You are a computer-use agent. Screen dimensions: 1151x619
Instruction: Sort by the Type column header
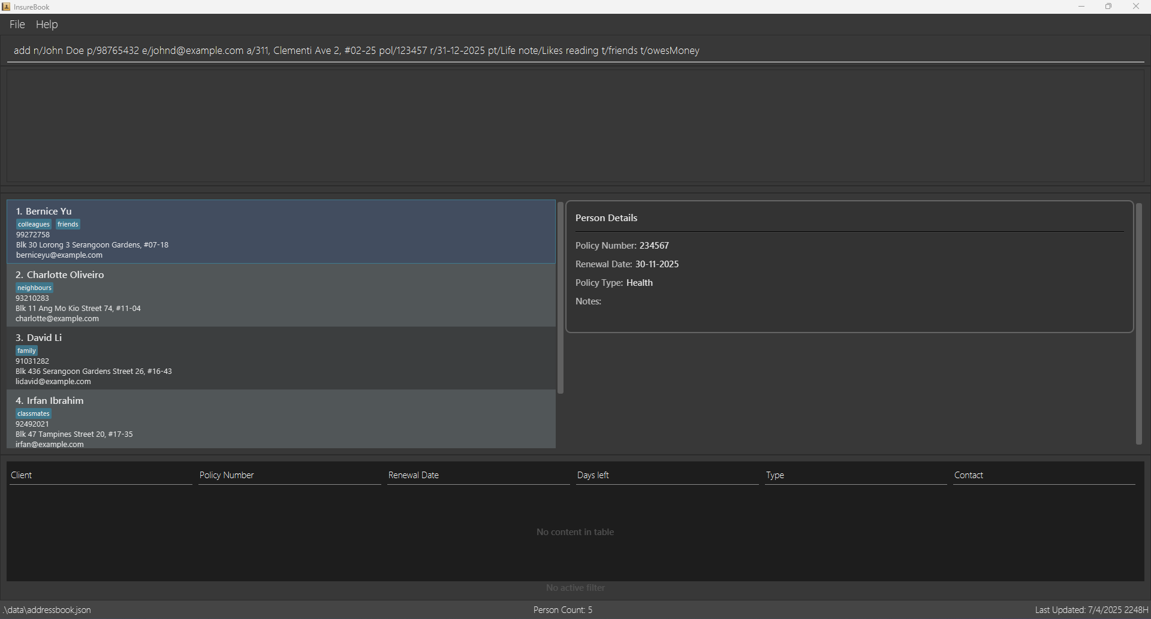tap(855, 475)
